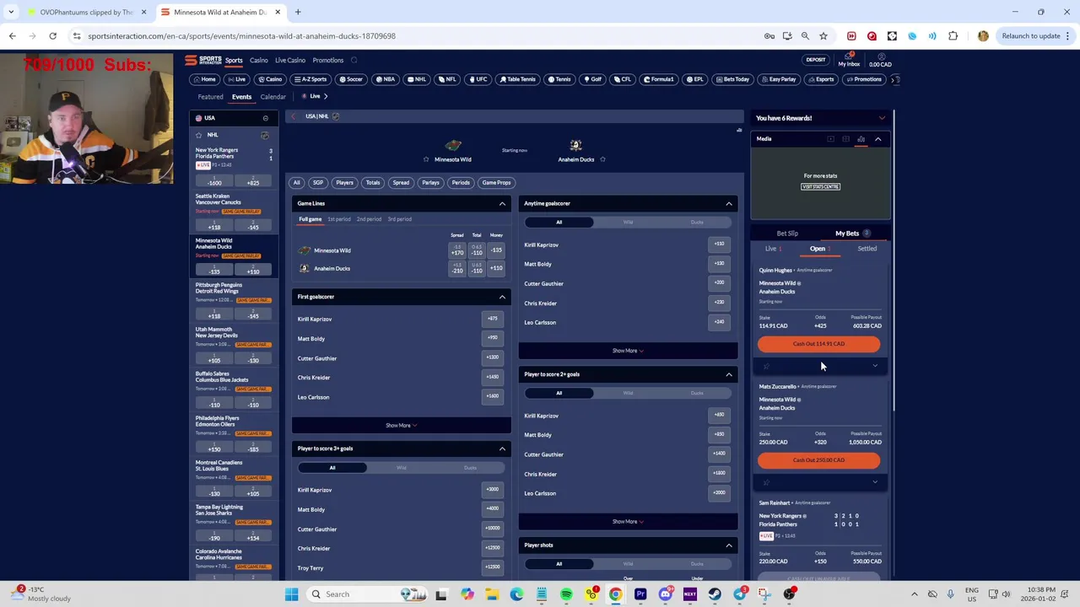Open My Inbox
The image size is (1080, 607).
[849, 61]
